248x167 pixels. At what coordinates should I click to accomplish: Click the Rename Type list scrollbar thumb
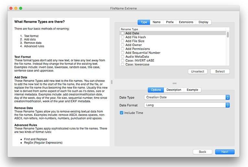(x=228, y=34)
